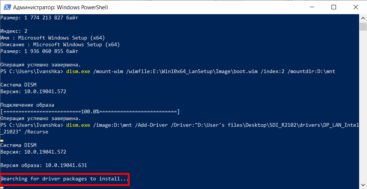Click 'Подключение образа' text line
367x189 pixels.
click(x=27, y=105)
